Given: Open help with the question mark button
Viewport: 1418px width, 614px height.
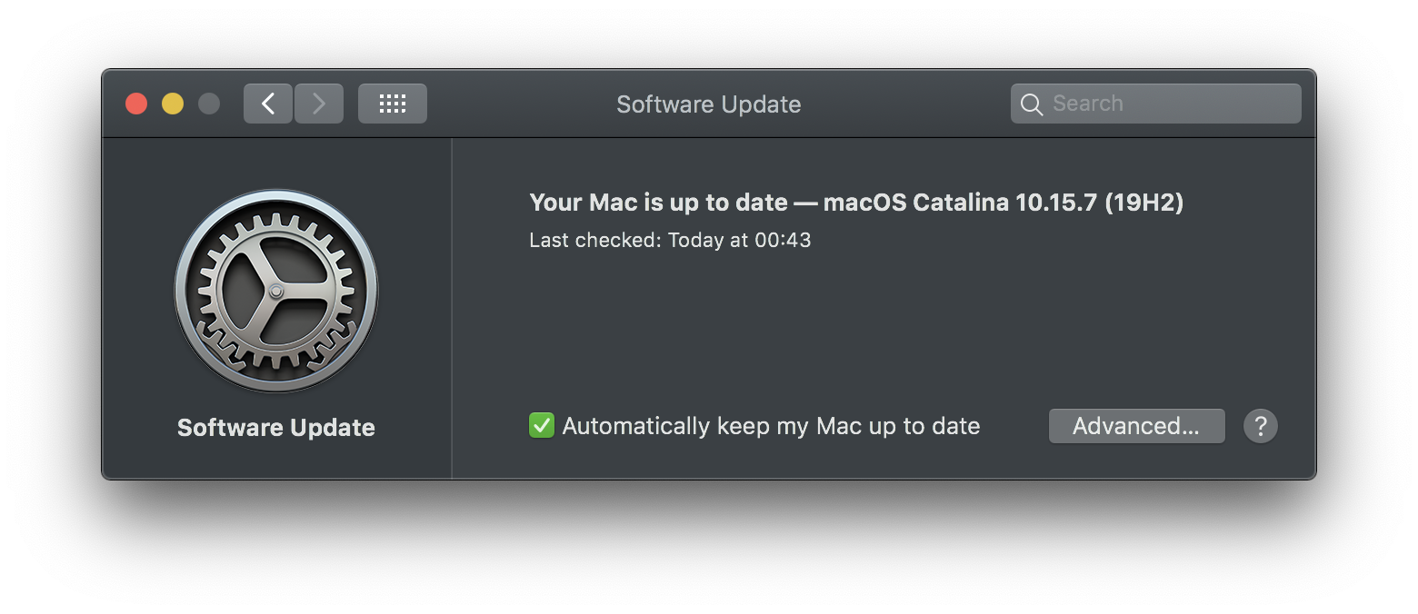Looking at the screenshot, I should pos(1260,426).
